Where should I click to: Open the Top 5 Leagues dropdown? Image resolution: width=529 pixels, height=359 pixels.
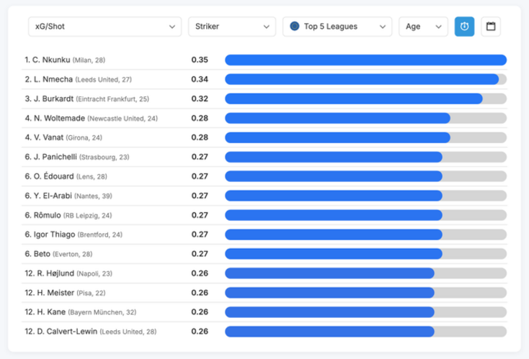coord(337,27)
